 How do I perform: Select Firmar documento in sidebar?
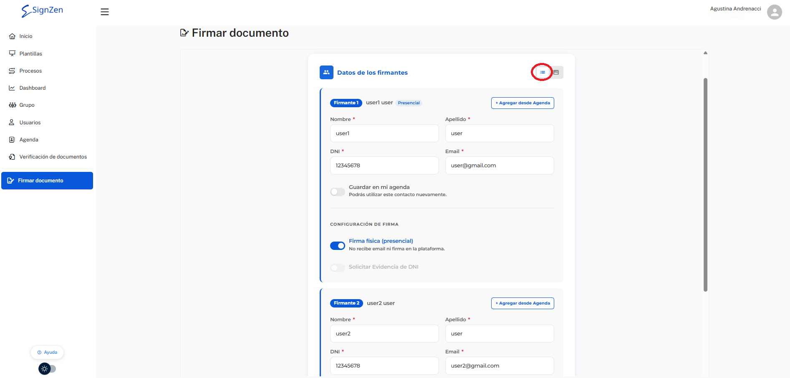point(47,181)
